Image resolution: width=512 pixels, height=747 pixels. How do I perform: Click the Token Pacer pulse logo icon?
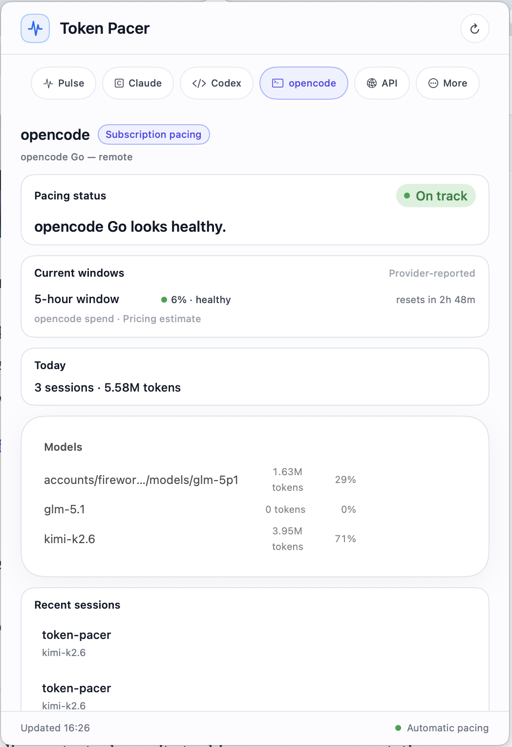(x=35, y=28)
